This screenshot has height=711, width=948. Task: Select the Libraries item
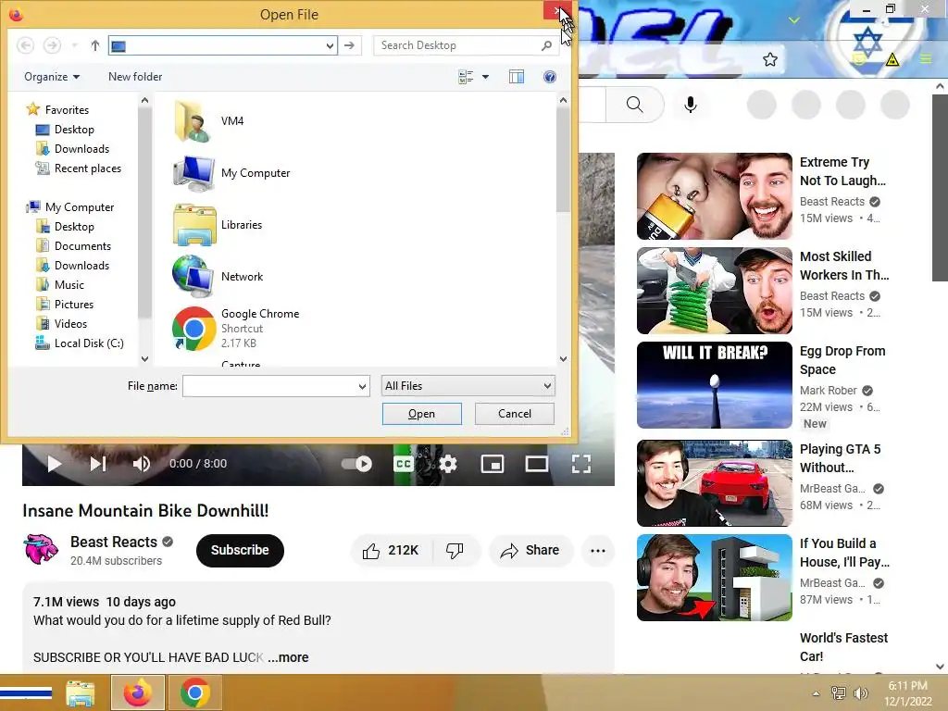pyautogui.click(x=218, y=225)
